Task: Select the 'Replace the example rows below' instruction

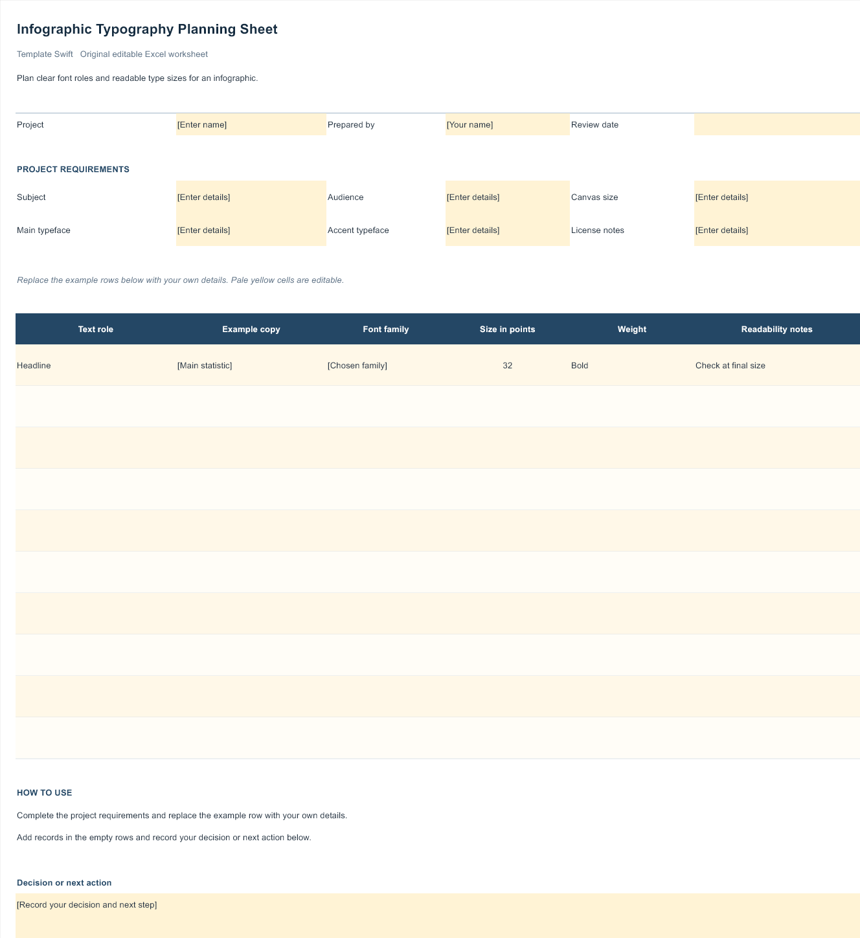Action: (181, 280)
